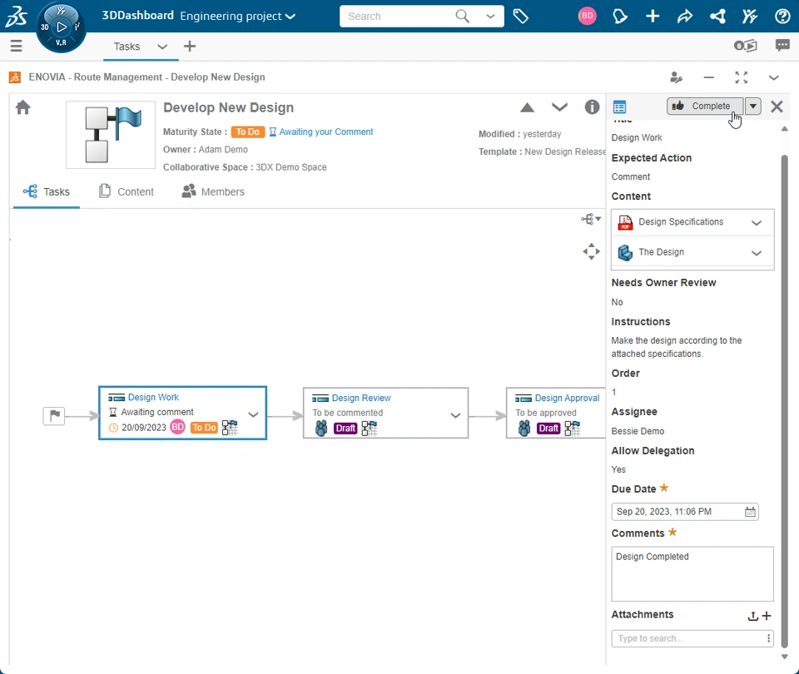The image size is (799, 674).
Task: Expand The Design content item
Action: tap(757, 253)
